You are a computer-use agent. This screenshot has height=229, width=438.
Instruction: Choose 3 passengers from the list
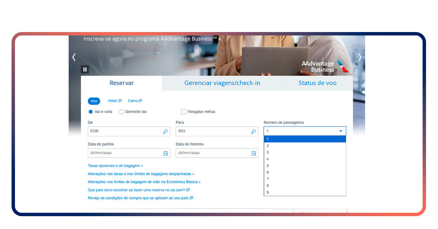click(305, 152)
